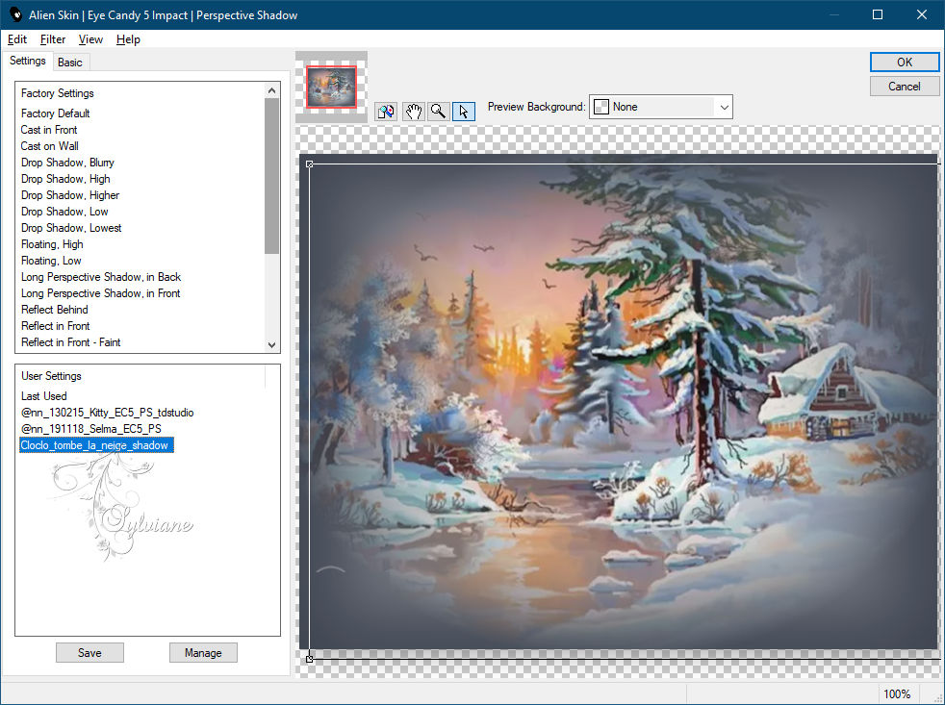Image resolution: width=945 pixels, height=705 pixels.
Task: Click the Preview Background swatch showing None
Action: pyautogui.click(x=601, y=107)
